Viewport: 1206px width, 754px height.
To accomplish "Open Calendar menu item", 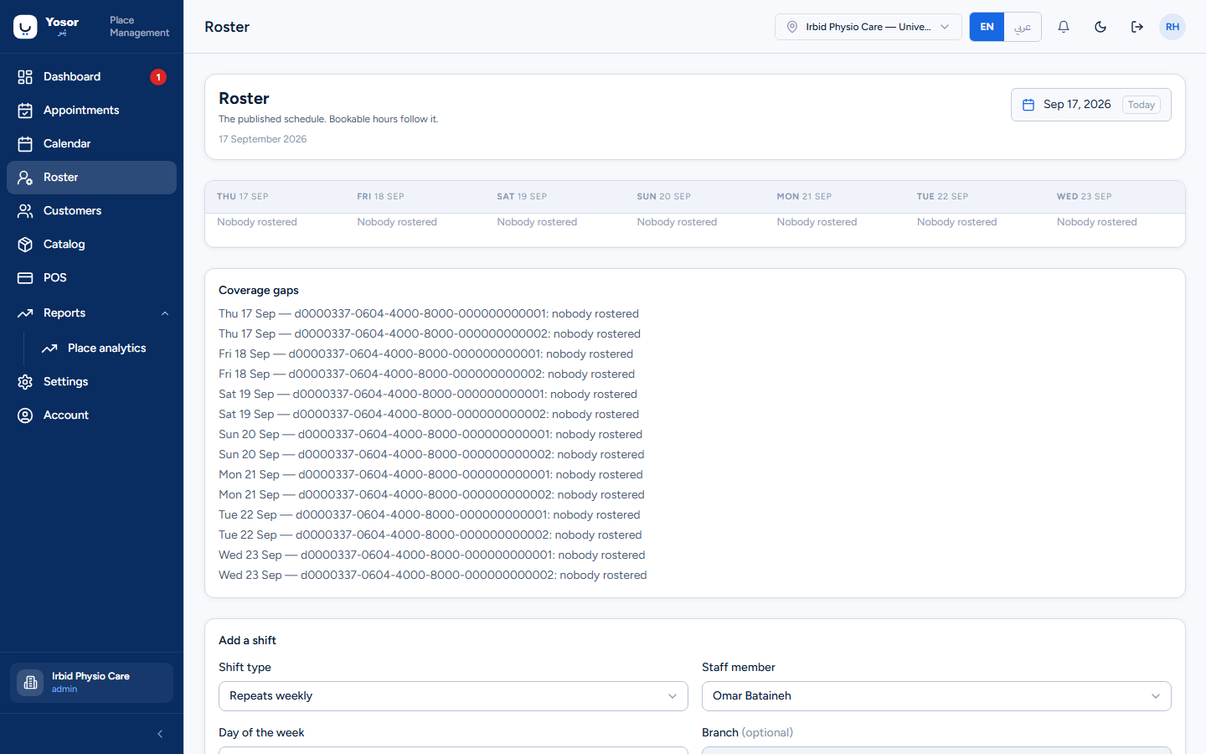I will [x=91, y=144].
